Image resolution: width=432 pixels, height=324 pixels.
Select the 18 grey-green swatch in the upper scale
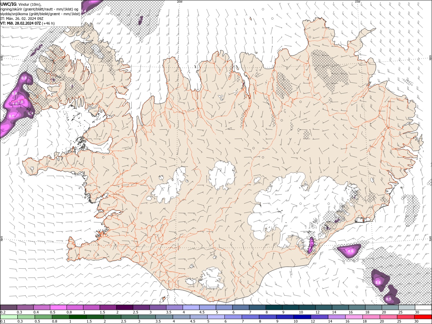tap(373, 307)
